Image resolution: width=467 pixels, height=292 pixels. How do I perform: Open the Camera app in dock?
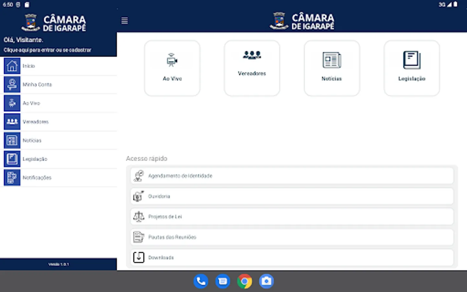pyautogui.click(x=266, y=281)
